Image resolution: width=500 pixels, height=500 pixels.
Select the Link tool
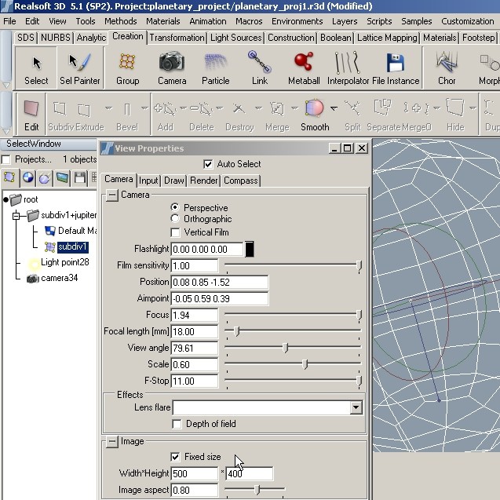259,68
